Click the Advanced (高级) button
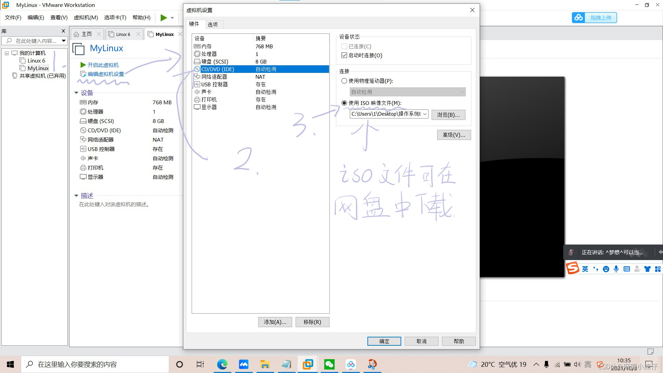This screenshot has height=373, width=663. click(x=454, y=135)
